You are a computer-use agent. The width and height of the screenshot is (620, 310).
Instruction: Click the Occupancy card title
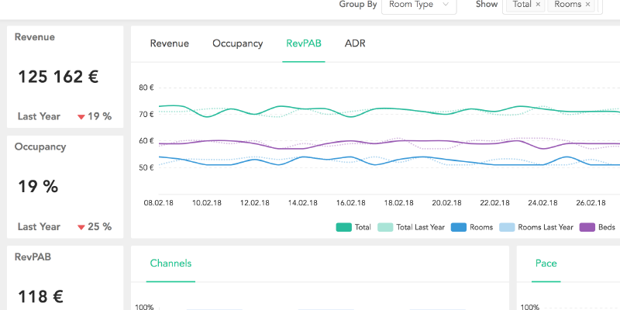coord(40,146)
